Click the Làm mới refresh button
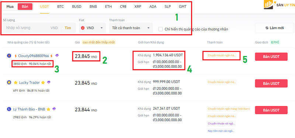The height and width of the screenshot is (138, 295). [274, 28]
